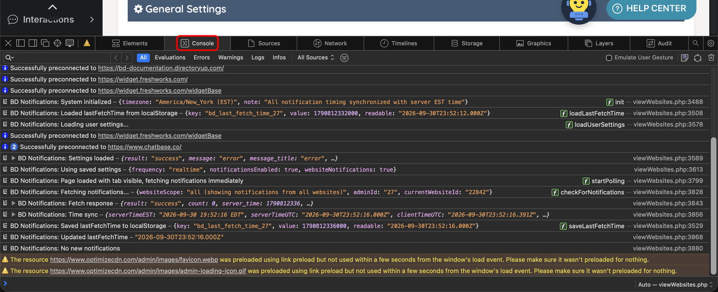
Task: Detach the inspector into a separate window
Action: click(x=45, y=44)
